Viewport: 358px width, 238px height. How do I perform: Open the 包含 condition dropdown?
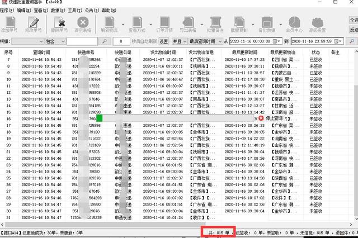coord(55,41)
